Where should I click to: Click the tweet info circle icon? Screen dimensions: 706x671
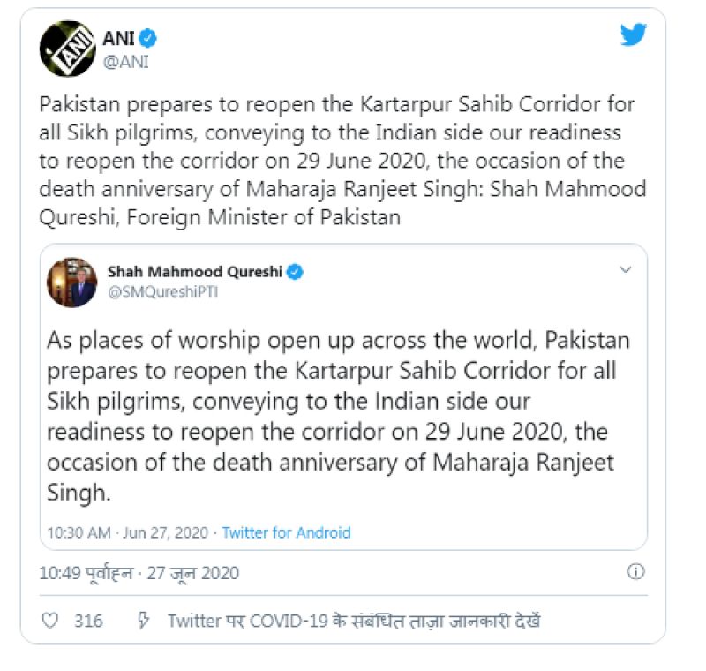tap(635, 572)
